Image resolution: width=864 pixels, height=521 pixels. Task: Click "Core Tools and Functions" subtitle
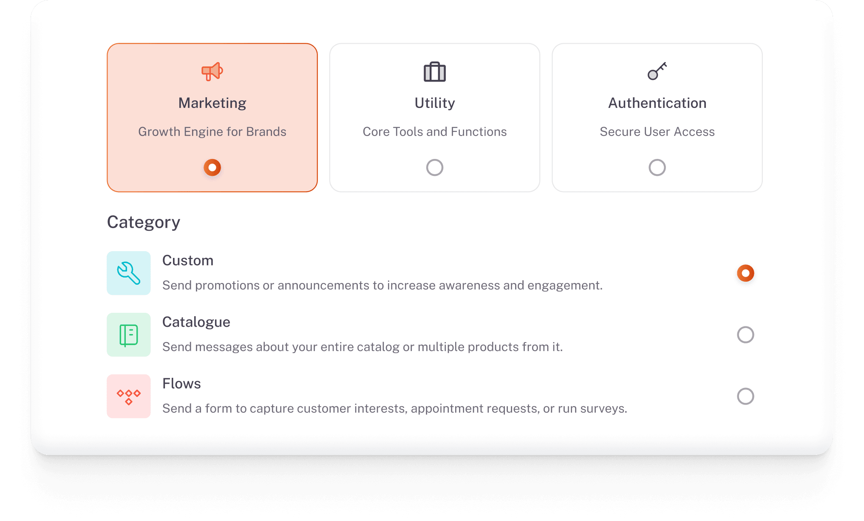pyautogui.click(x=434, y=132)
